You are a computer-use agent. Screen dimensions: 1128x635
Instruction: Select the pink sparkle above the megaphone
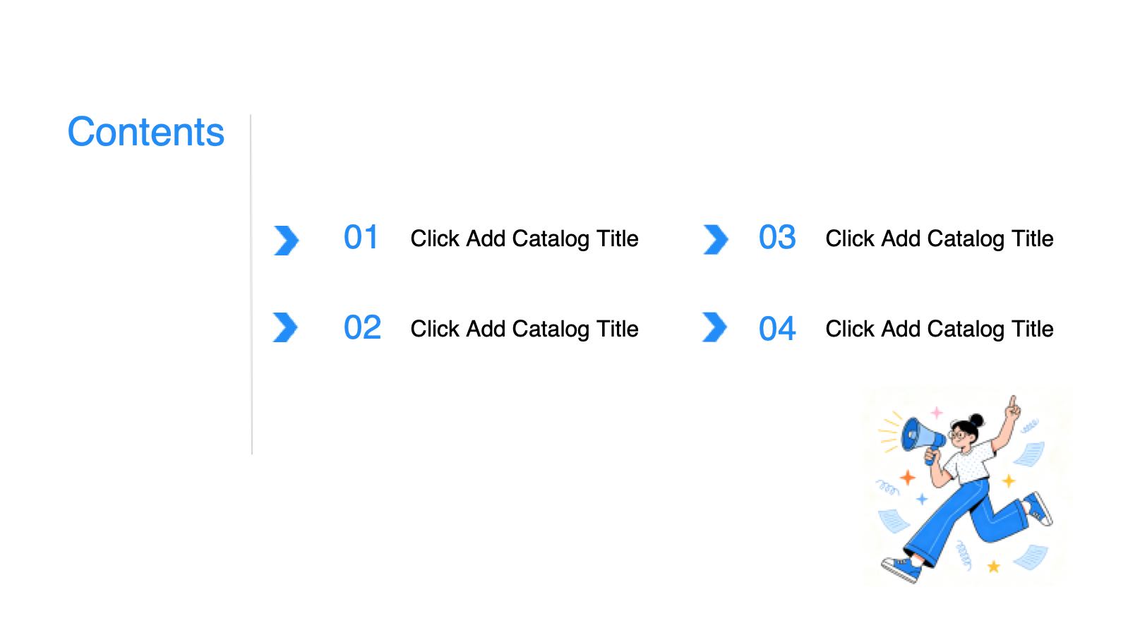coord(937,412)
